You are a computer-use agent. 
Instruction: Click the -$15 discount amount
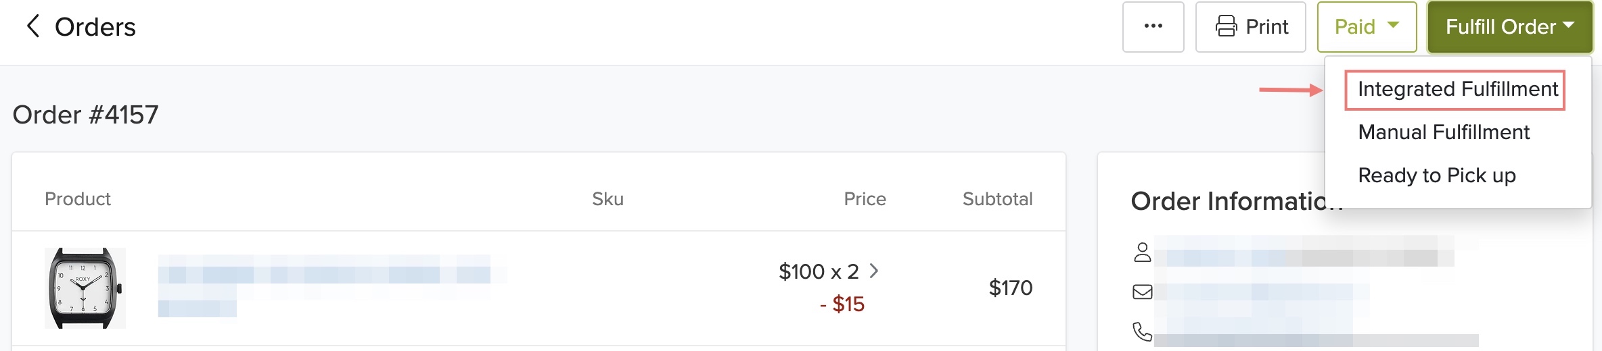(x=842, y=304)
